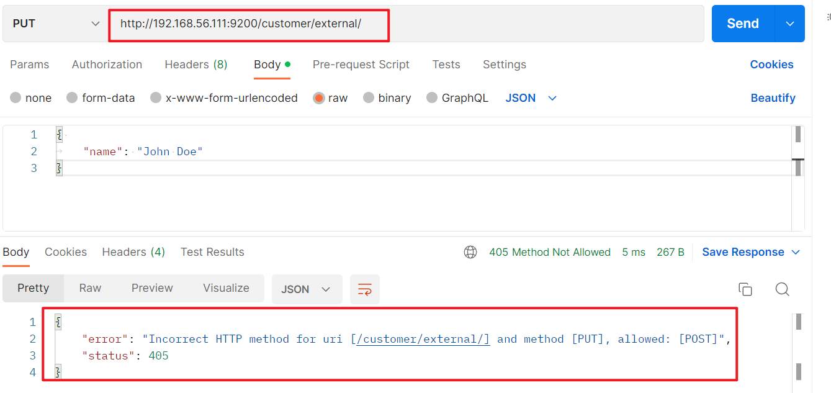Viewport: 831px width, 393px height.
Task: Open the Pre-request Script tab
Action: (361, 65)
